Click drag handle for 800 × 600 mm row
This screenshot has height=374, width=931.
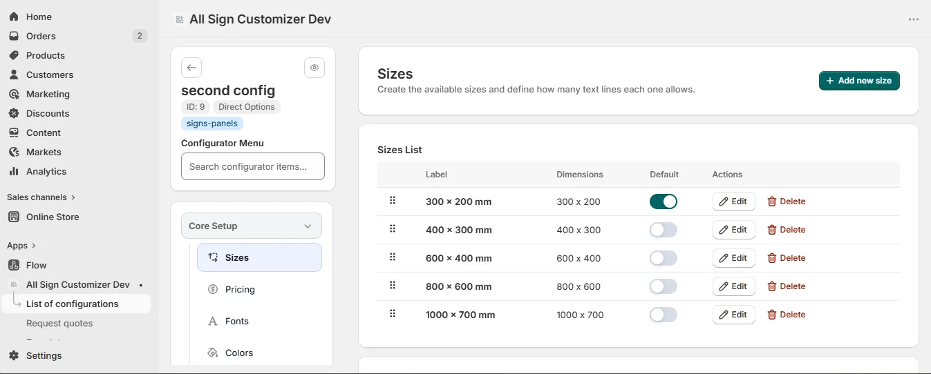[x=393, y=286]
